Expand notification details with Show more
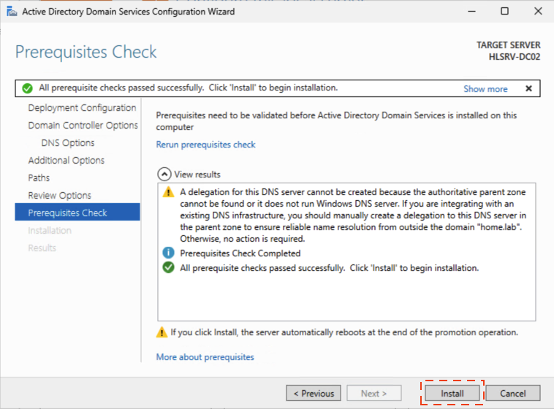The width and height of the screenshot is (554, 409). (485, 89)
